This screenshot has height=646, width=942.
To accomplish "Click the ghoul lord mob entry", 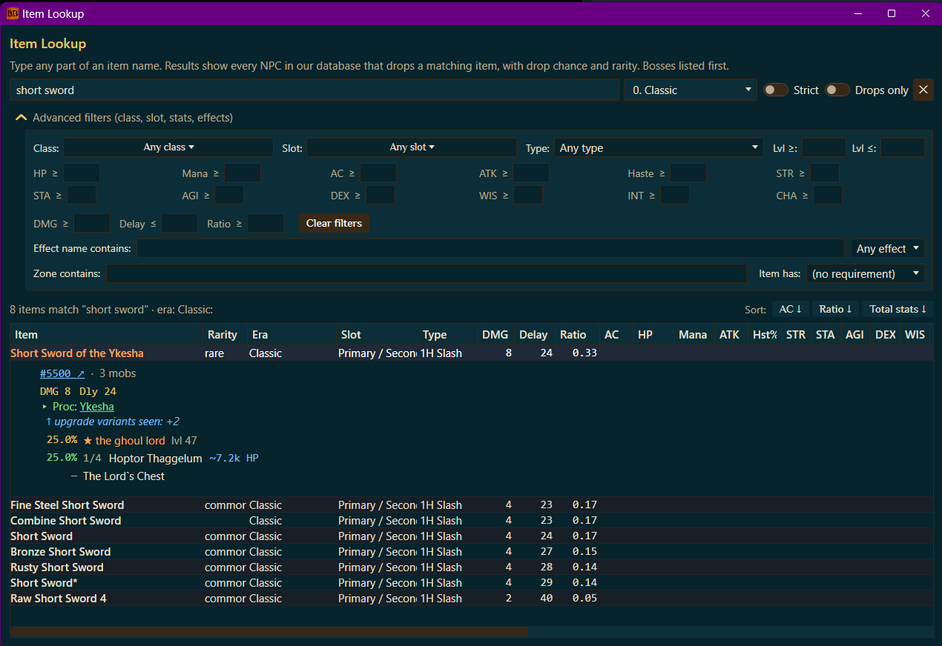I will click(131, 440).
